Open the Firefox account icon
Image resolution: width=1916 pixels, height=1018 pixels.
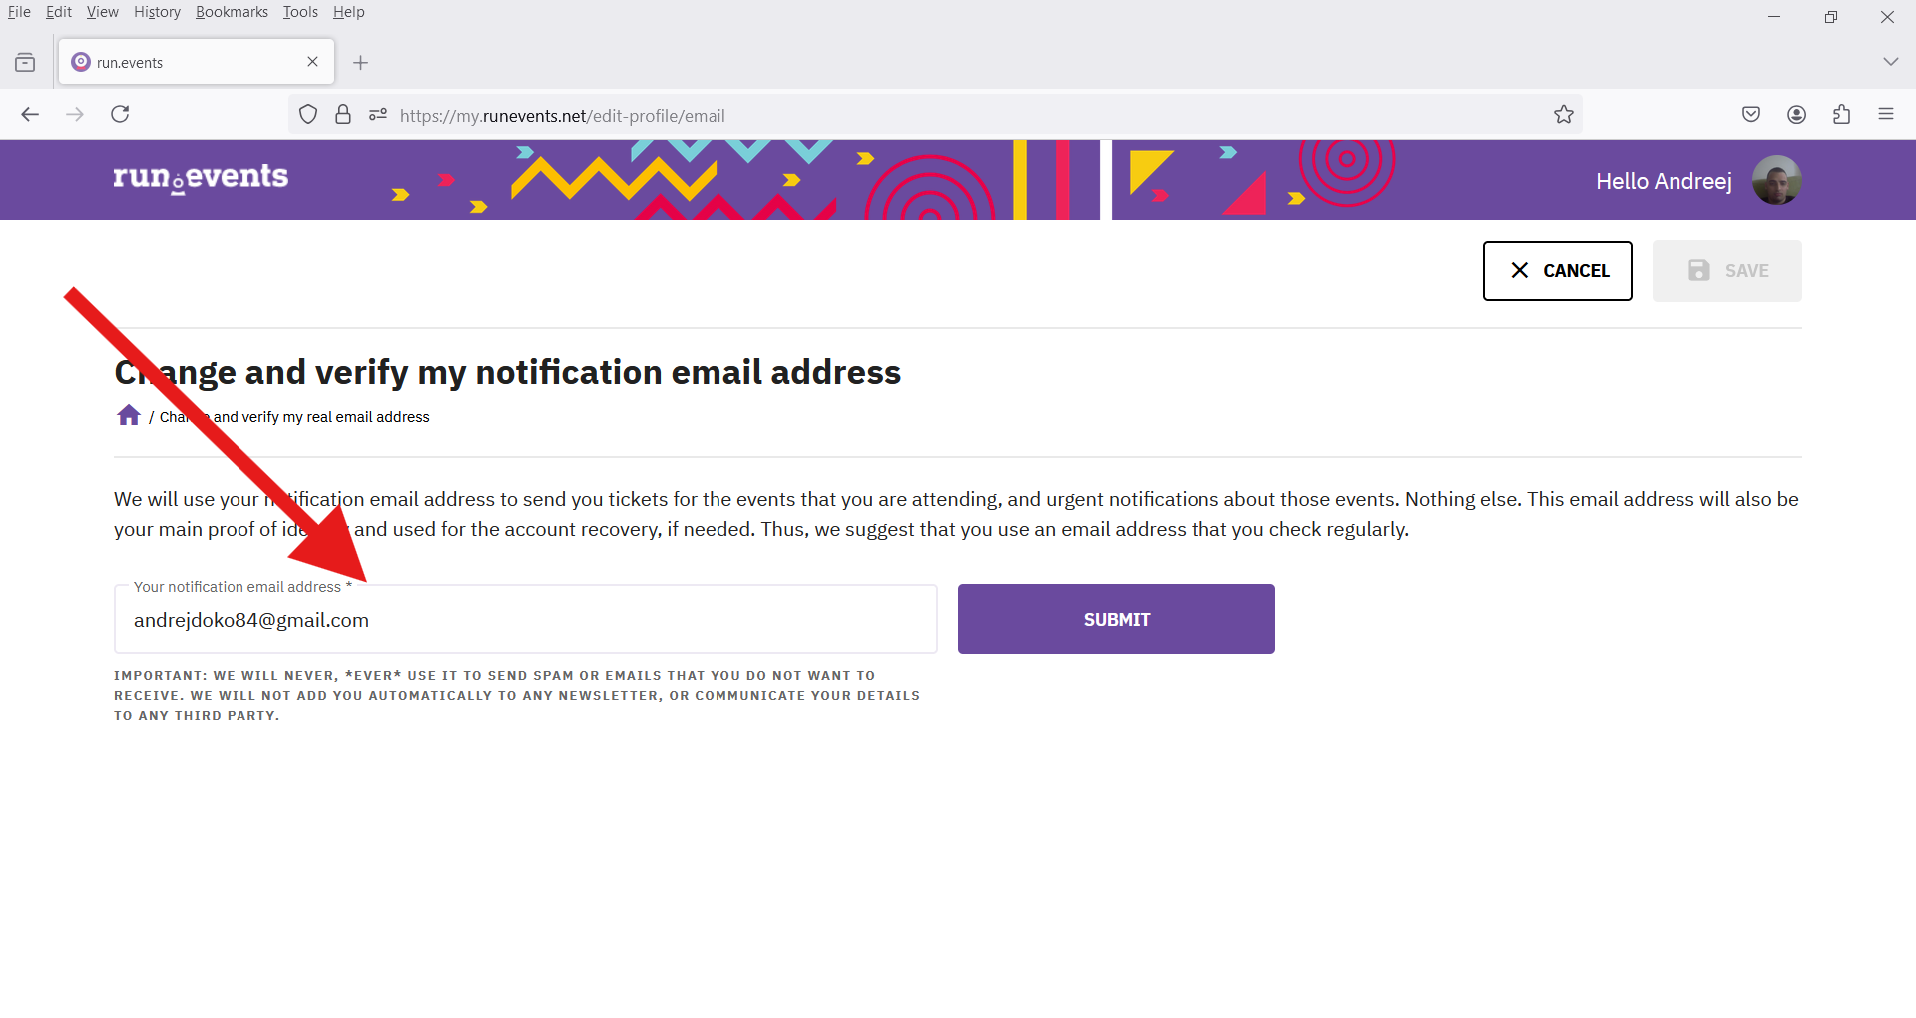click(x=1797, y=115)
